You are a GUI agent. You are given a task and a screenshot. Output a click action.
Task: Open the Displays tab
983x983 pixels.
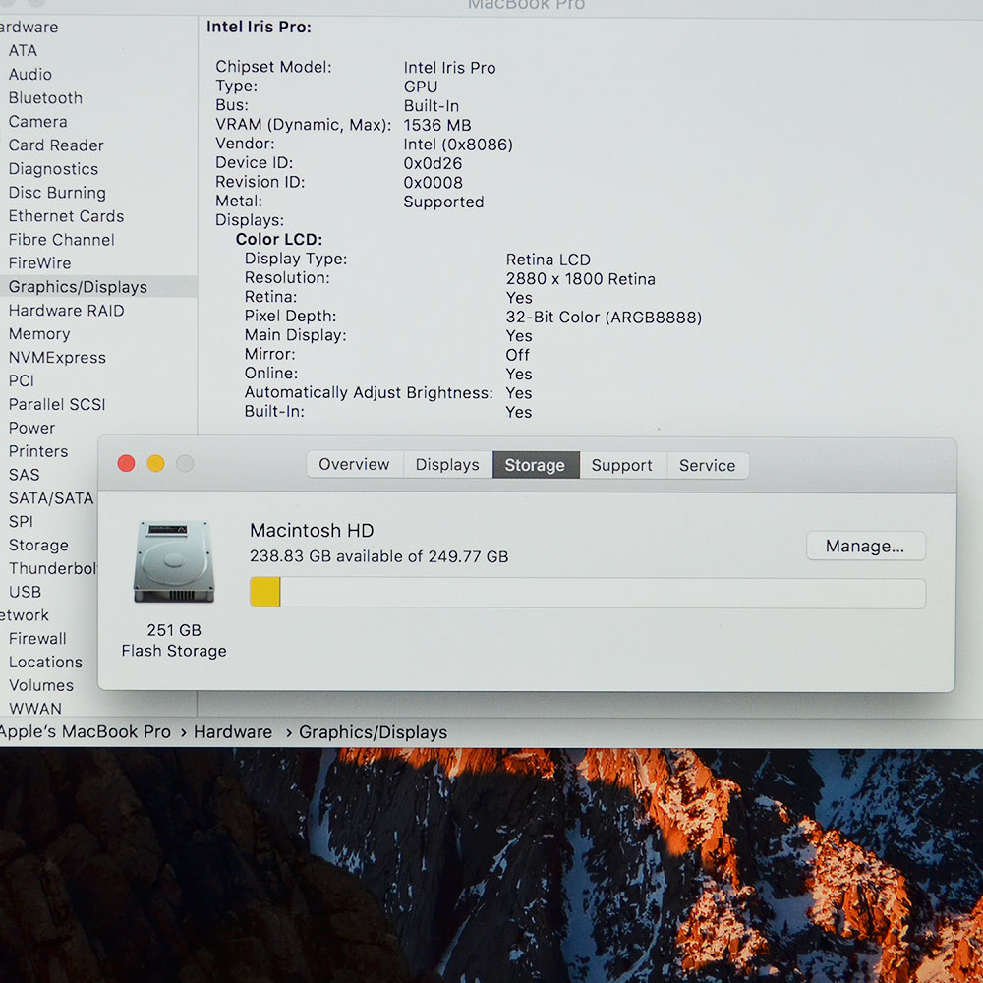[447, 465]
